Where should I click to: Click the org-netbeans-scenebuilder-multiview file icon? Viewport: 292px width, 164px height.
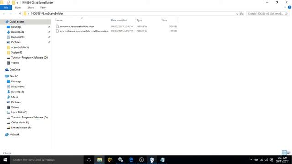(x=57, y=31)
